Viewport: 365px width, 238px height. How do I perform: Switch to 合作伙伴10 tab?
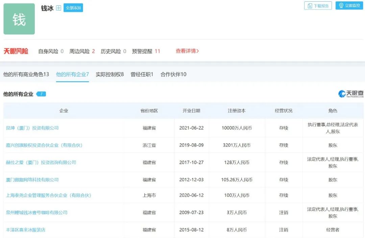click(173, 74)
